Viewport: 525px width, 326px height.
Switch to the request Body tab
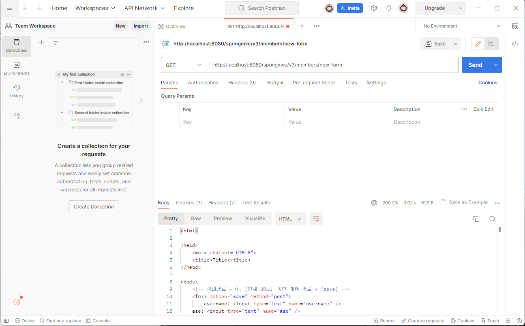(x=275, y=83)
